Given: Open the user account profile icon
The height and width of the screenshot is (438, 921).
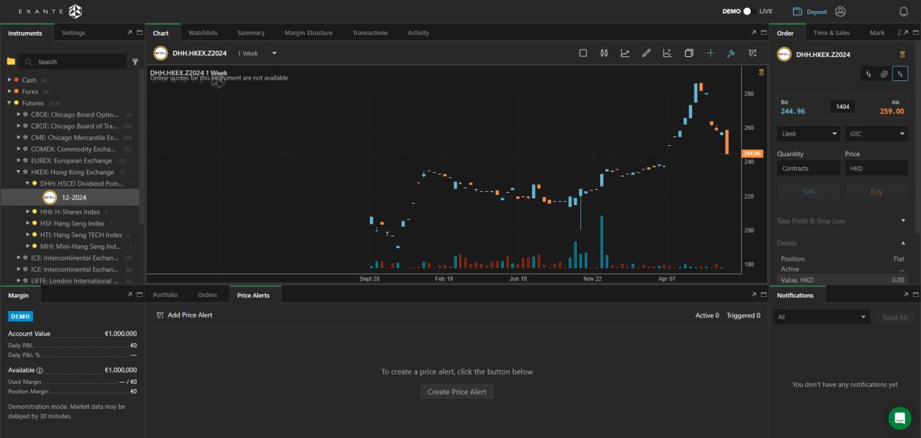Looking at the screenshot, I should pyautogui.click(x=840, y=12).
